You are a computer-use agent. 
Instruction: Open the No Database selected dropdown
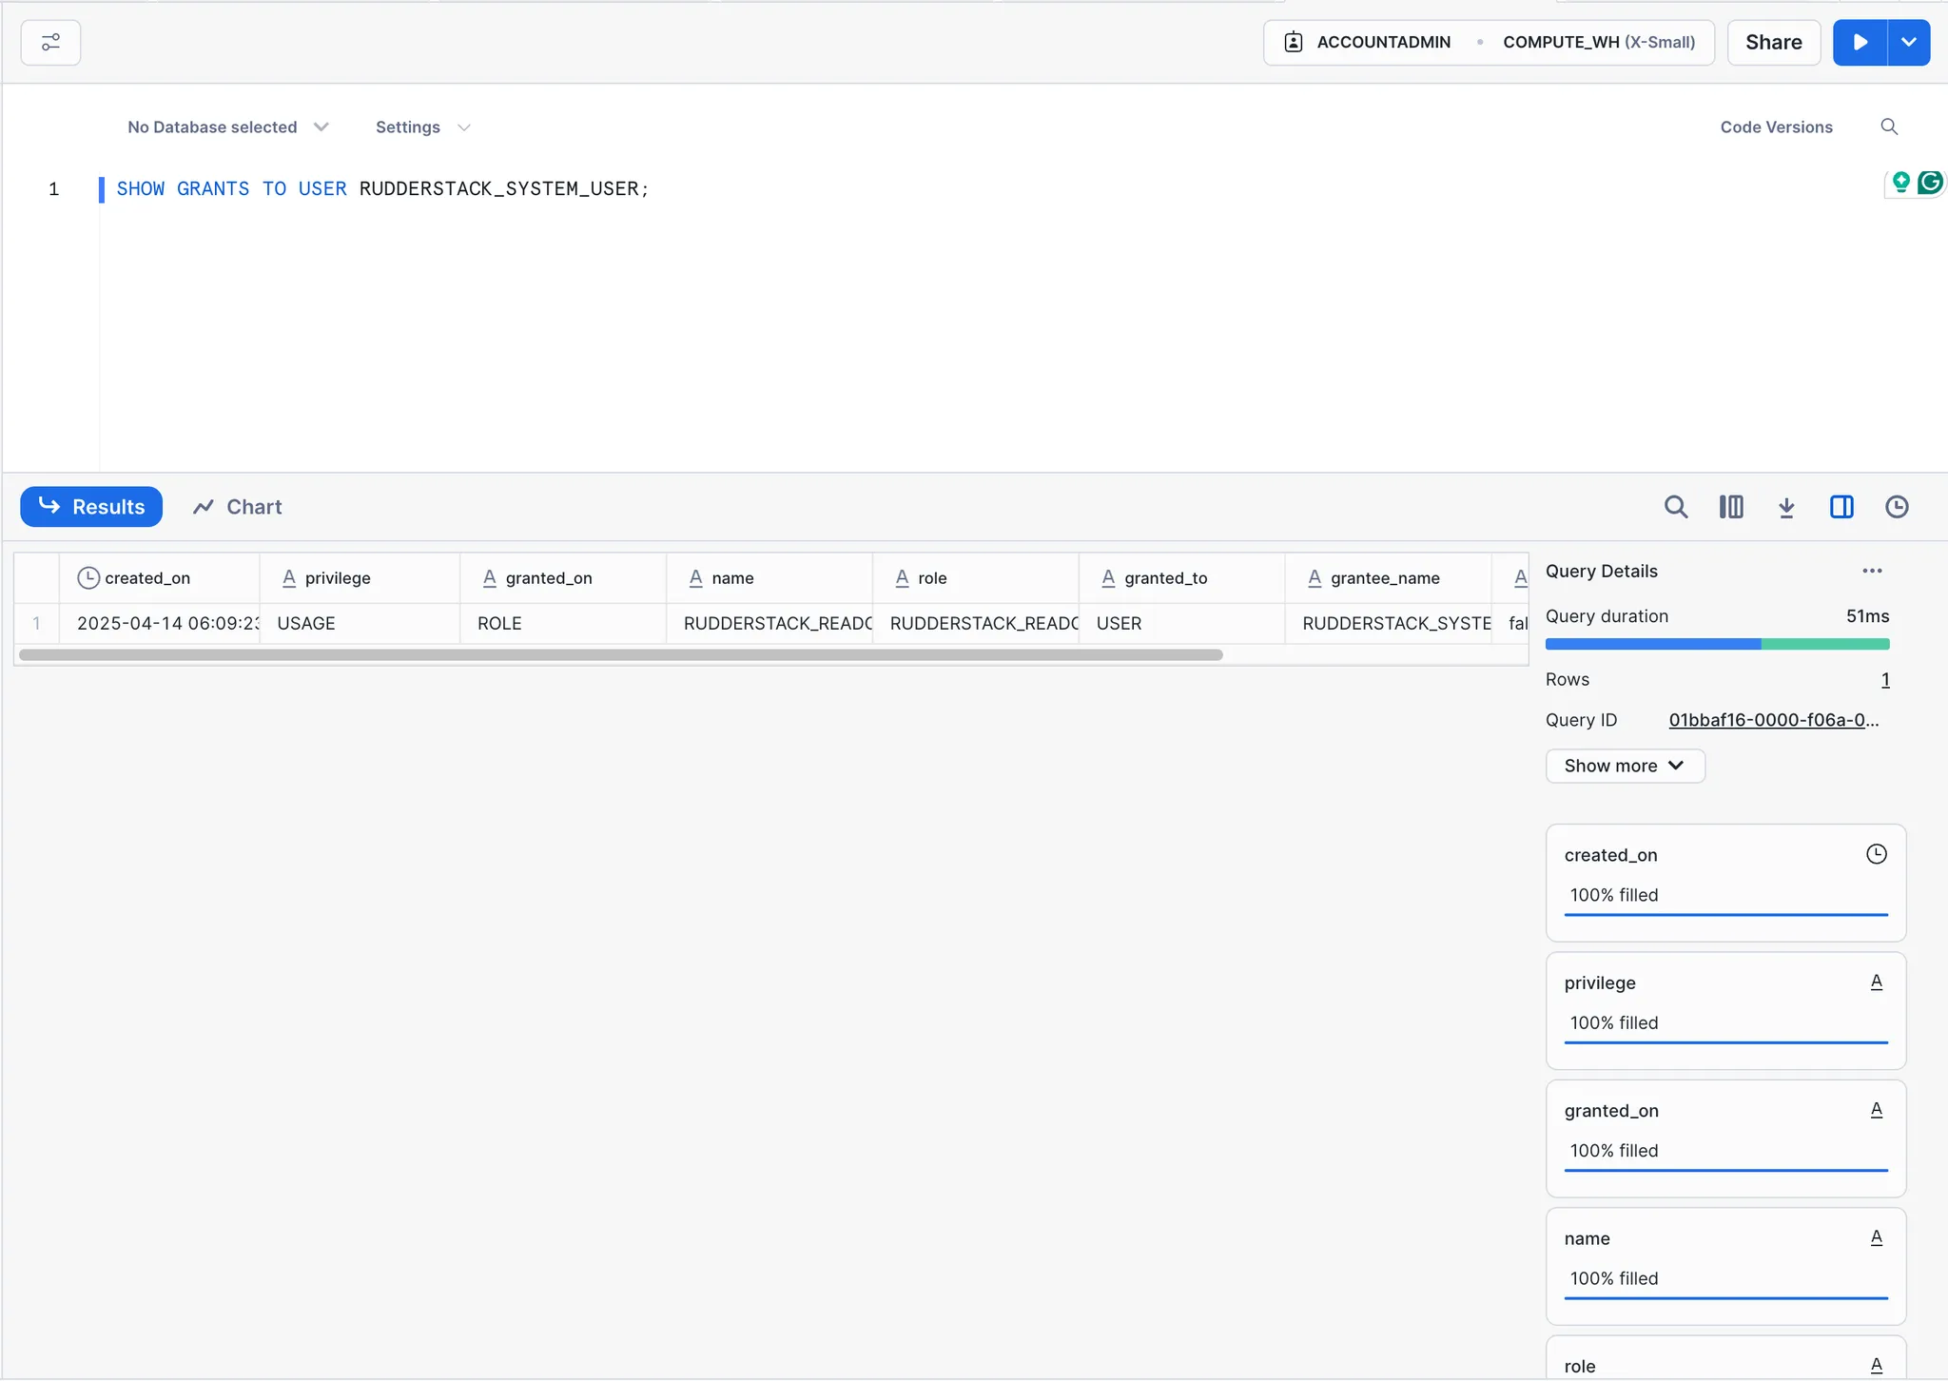click(227, 127)
